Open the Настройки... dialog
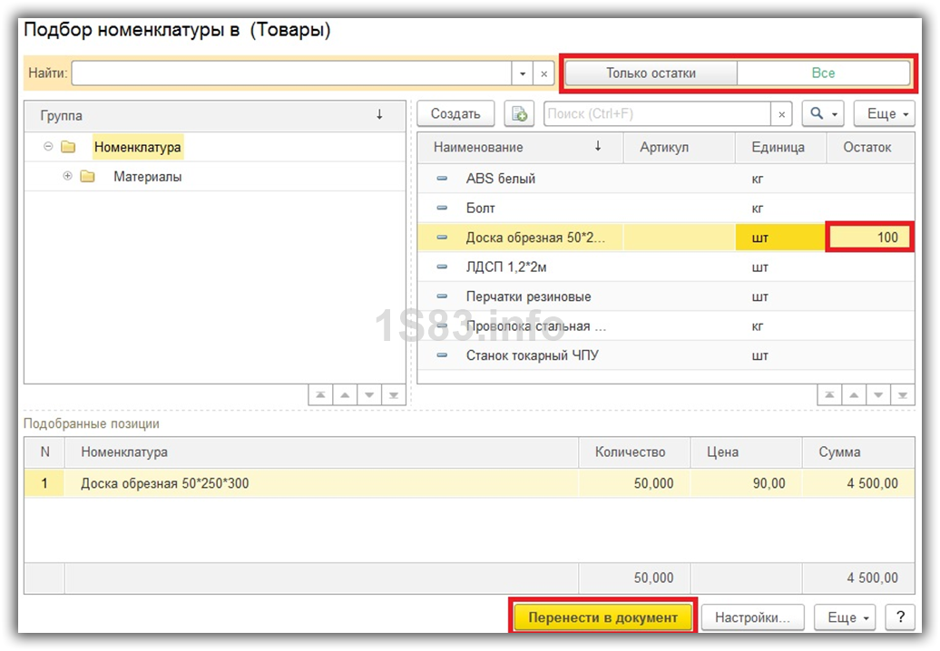This screenshot has width=940, height=651. (x=752, y=617)
